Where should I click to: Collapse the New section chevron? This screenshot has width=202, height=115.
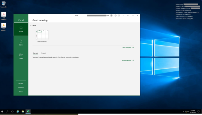tap(31, 25)
